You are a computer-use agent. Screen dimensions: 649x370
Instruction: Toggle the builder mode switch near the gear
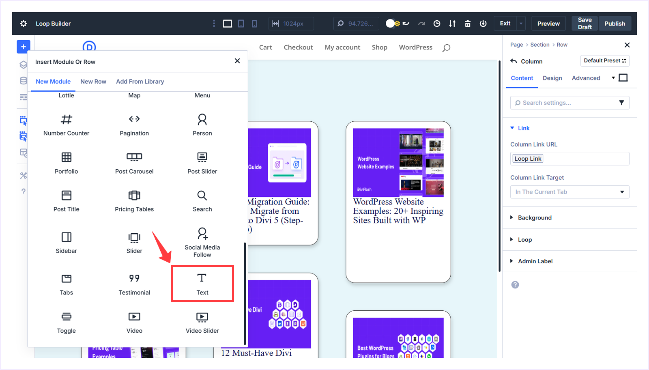point(391,23)
